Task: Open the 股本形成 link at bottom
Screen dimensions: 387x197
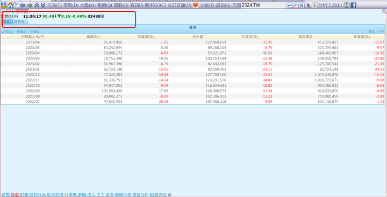Action: (55, 194)
